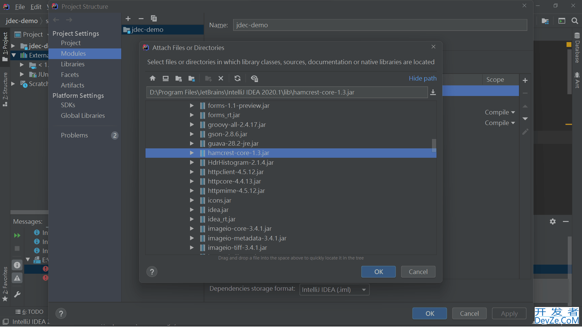Open Favorites tool window tab
The image size is (582, 327).
5,284
